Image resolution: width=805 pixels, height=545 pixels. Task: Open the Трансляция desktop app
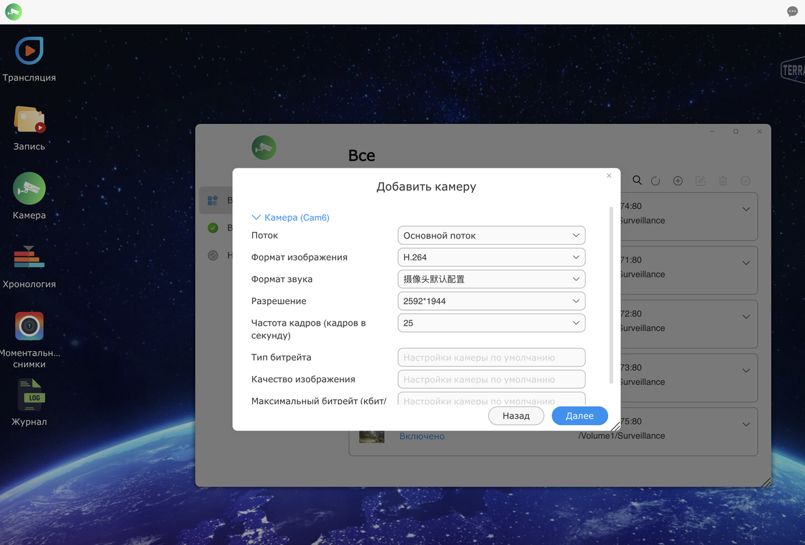click(x=29, y=51)
